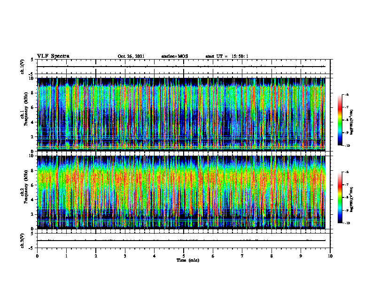Click the "-10" label on ch.1 colorbar
This screenshot has height=287, width=372.
click(x=347, y=145)
